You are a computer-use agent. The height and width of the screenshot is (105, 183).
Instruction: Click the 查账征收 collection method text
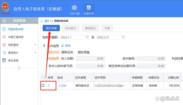(x=67, y=52)
